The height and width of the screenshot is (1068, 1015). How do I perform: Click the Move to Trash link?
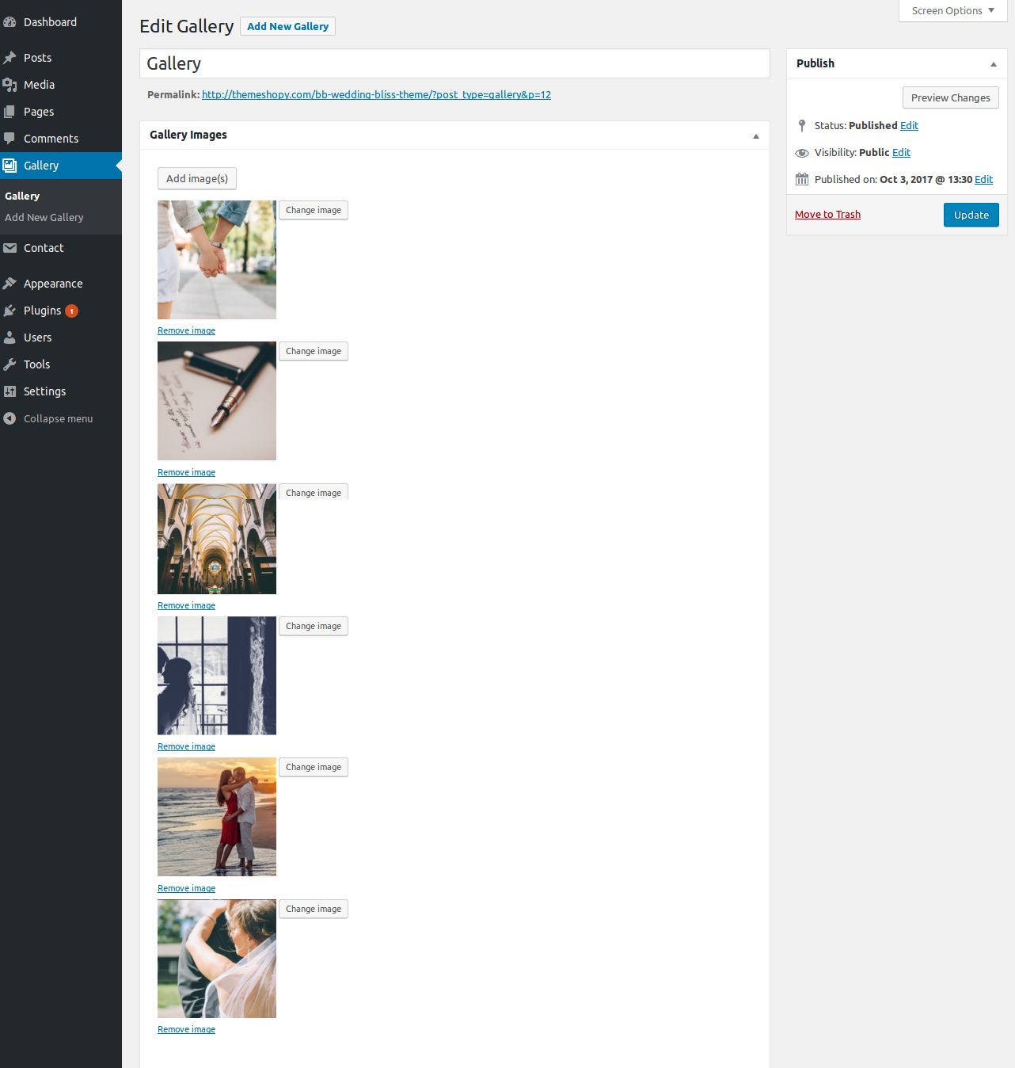coord(827,215)
